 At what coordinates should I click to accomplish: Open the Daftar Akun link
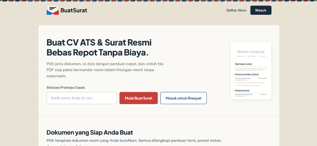point(236,10)
